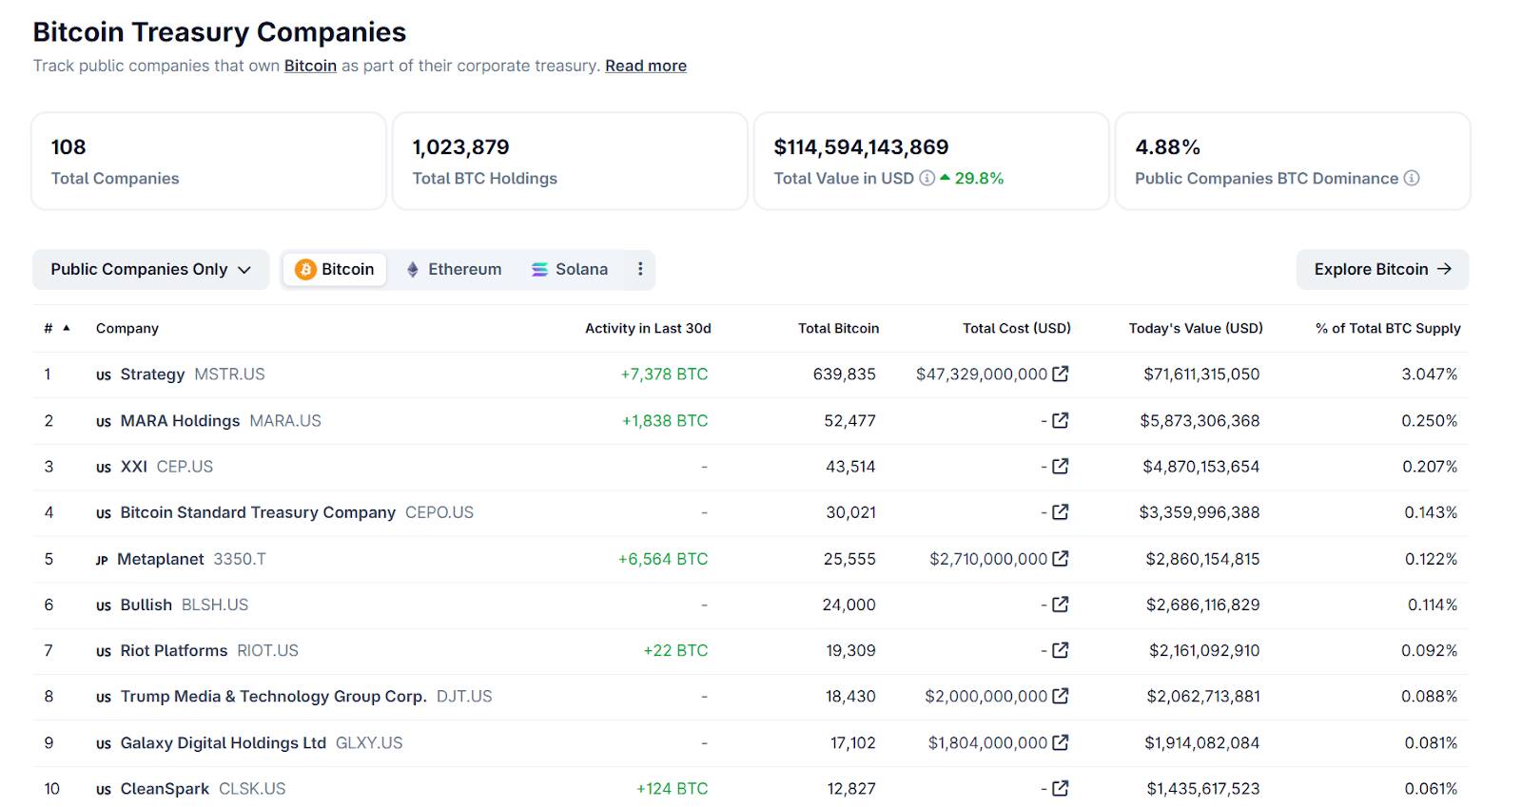Open the external link icon in Trump Media row
This screenshot has height=807, width=1522.
[x=1060, y=697]
